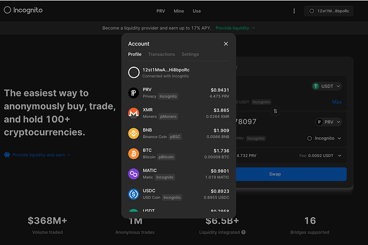Viewport: 368px width, 245px height.
Task: Open the Incognito network dropdown
Action: tap(324, 138)
